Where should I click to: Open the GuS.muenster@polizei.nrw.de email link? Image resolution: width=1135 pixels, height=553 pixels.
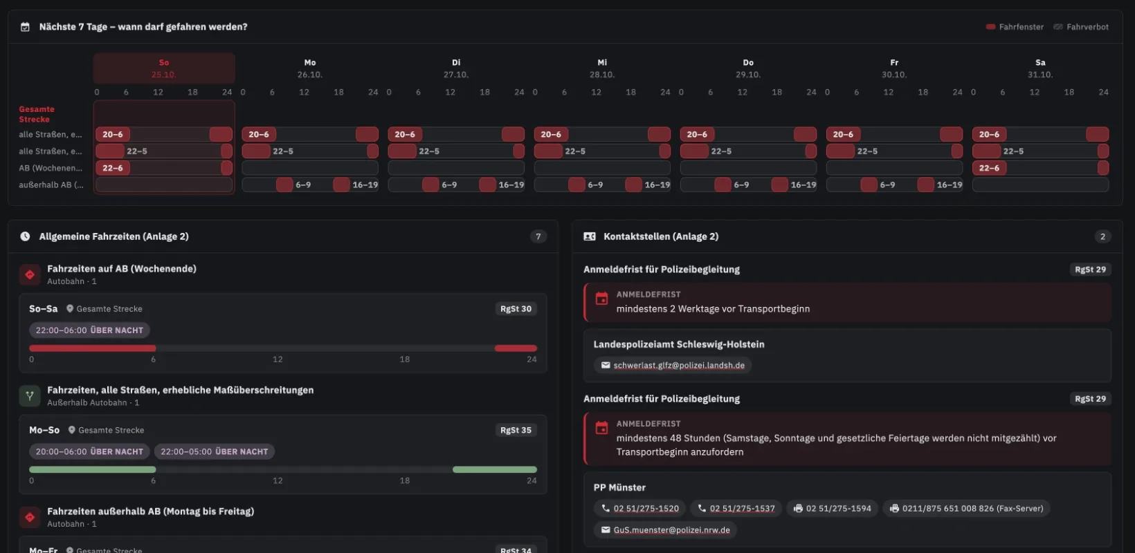pyautogui.click(x=665, y=530)
